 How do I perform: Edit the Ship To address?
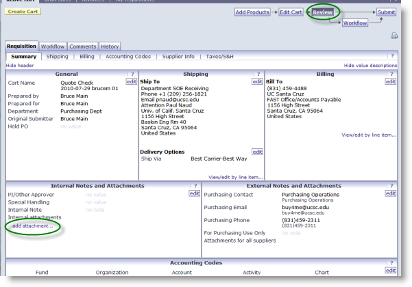(x=257, y=81)
